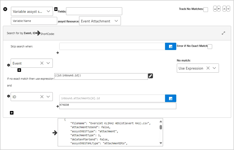234x150 pixels.
Task: Open the No match Use Expression dropdown
Action: pyautogui.click(x=214, y=68)
